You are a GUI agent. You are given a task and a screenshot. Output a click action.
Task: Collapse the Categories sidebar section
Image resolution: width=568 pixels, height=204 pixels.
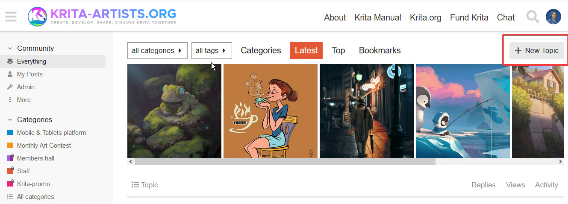point(10,120)
